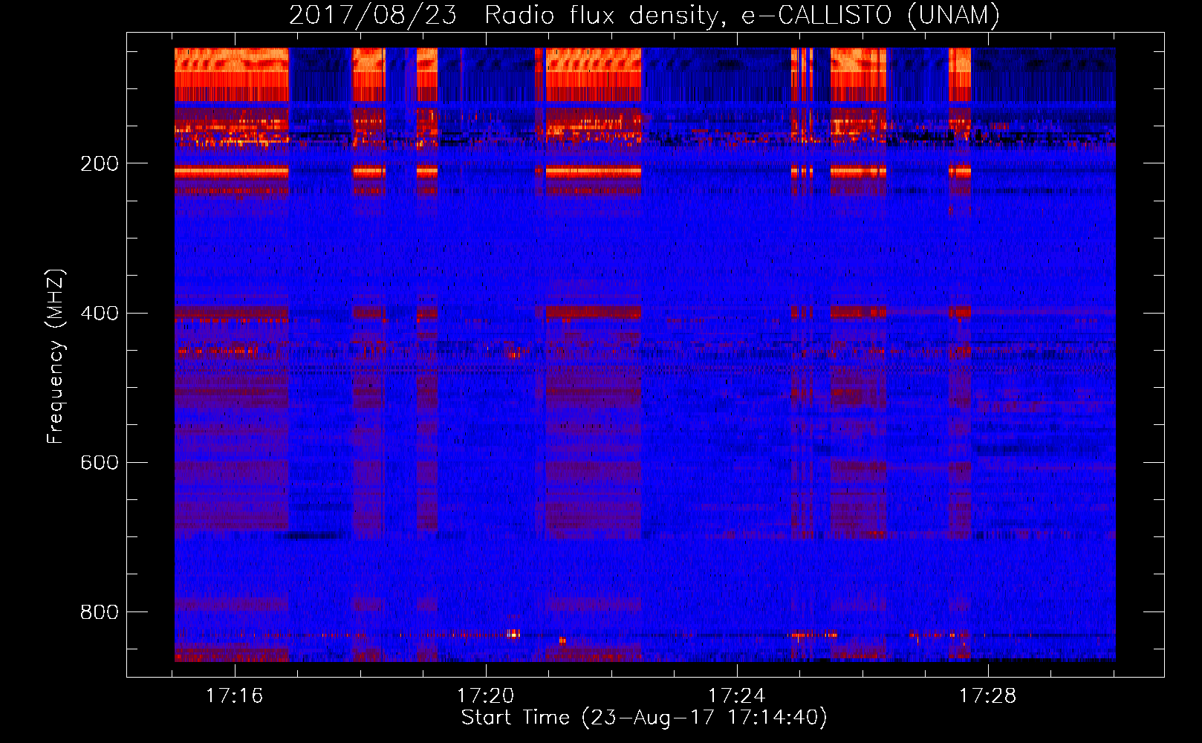Click the 'Frequency (MHZ)' axis label
The image size is (1202, 743).
55,357
